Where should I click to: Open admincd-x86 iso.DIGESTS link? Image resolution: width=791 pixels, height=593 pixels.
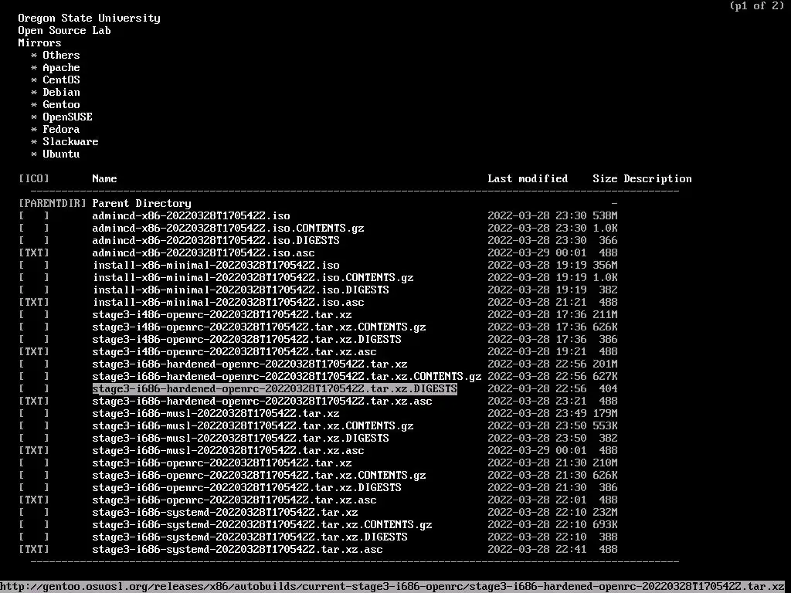click(216, 241)
